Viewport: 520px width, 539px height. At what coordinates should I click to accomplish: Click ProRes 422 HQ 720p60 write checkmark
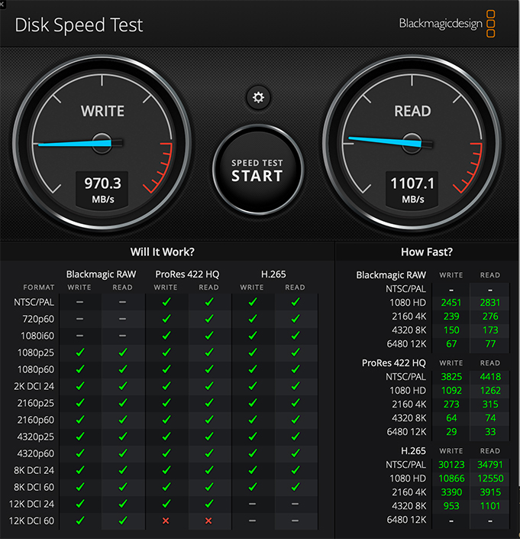(166, 319)
